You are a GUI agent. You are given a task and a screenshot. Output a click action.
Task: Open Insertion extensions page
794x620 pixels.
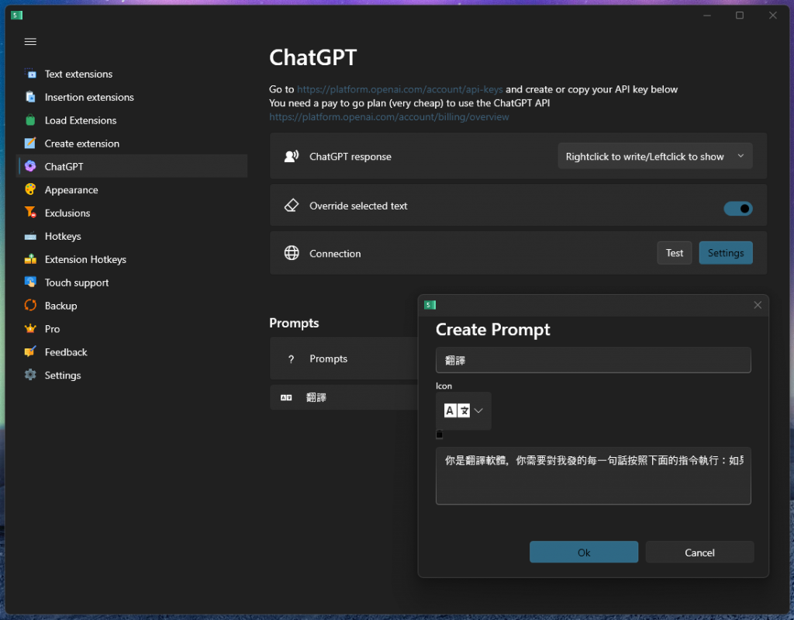tap(89, 97)
